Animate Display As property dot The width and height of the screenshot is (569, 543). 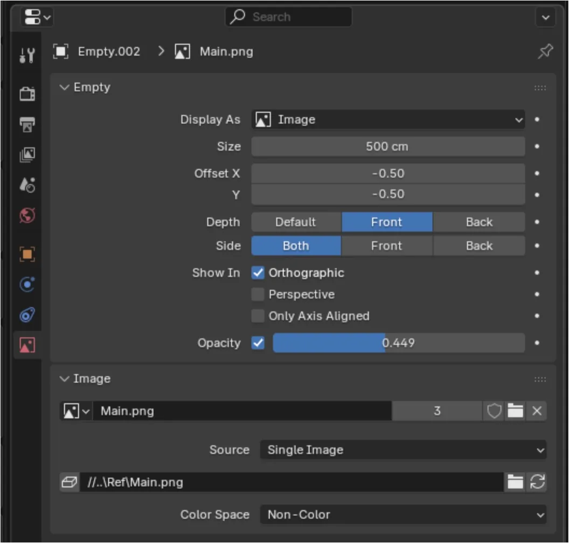click(537, 120)
